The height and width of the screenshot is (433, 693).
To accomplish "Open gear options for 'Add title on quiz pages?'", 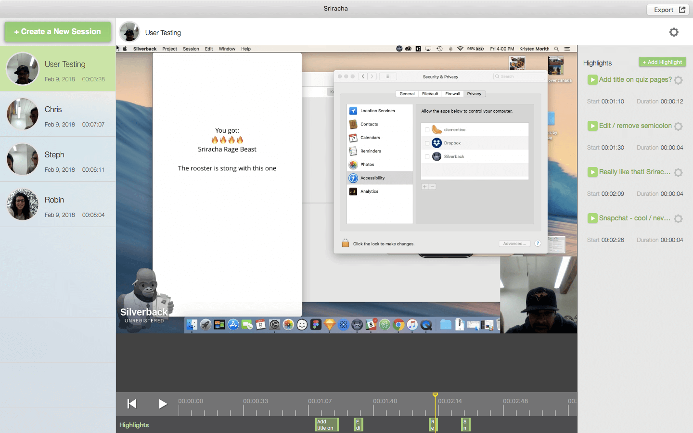I will (x=678, y=80).
